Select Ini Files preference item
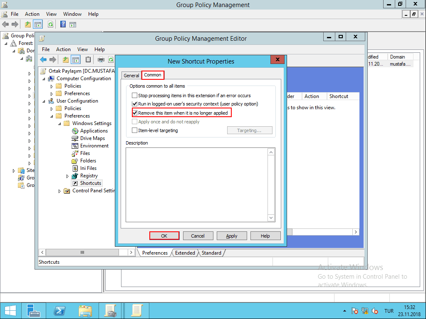 (88, 168)
